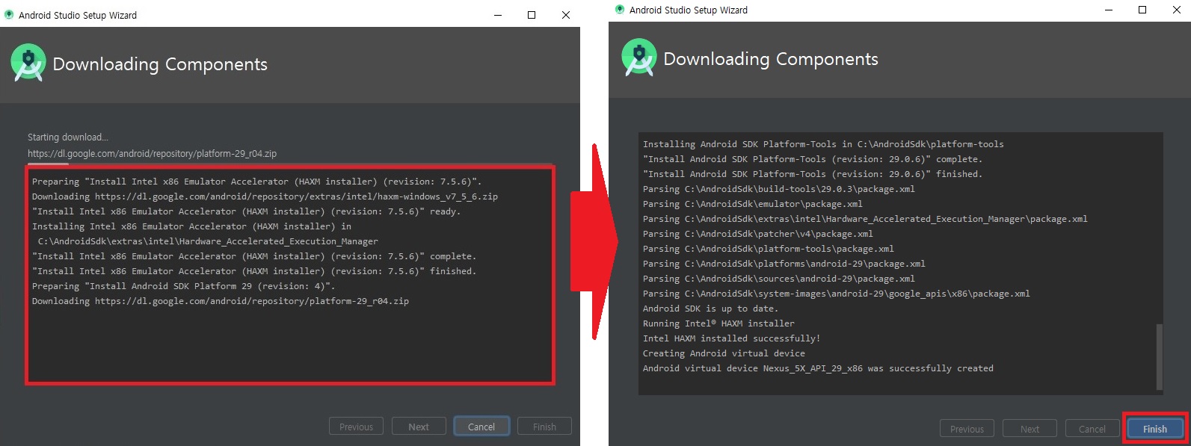Close the right Setup Wizard window

pos(1176,10)
